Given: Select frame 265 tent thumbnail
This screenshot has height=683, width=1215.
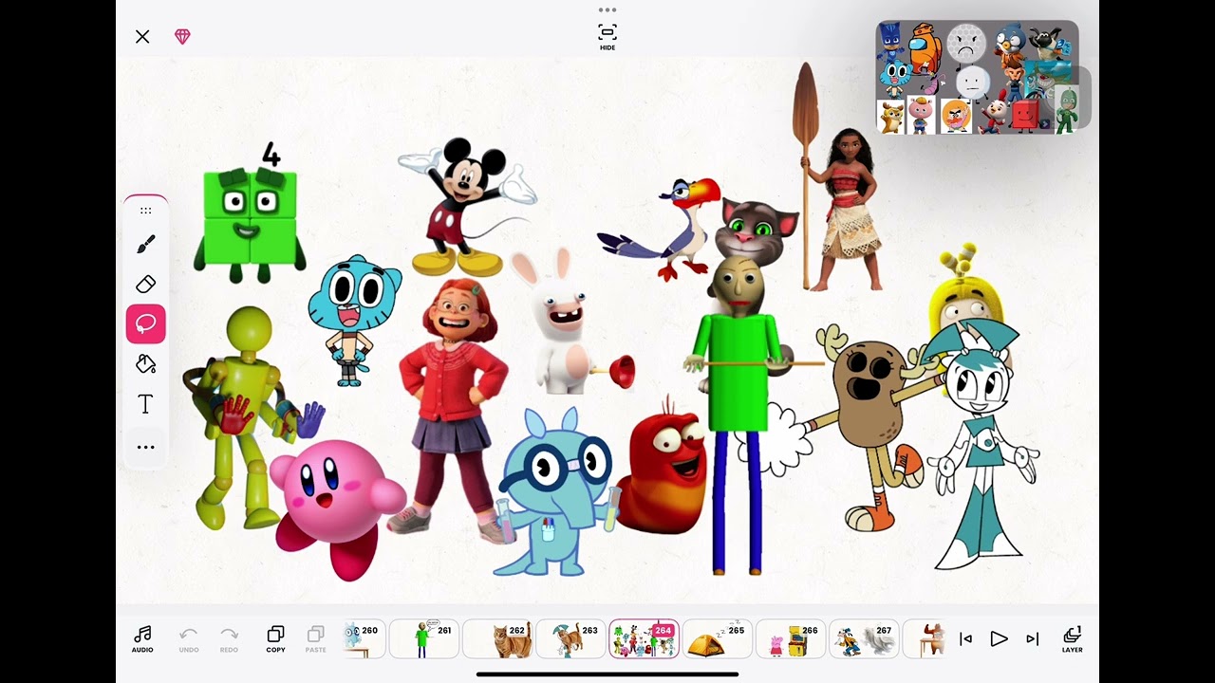Looking at the screenshot, I should click(x=717, y=639).
